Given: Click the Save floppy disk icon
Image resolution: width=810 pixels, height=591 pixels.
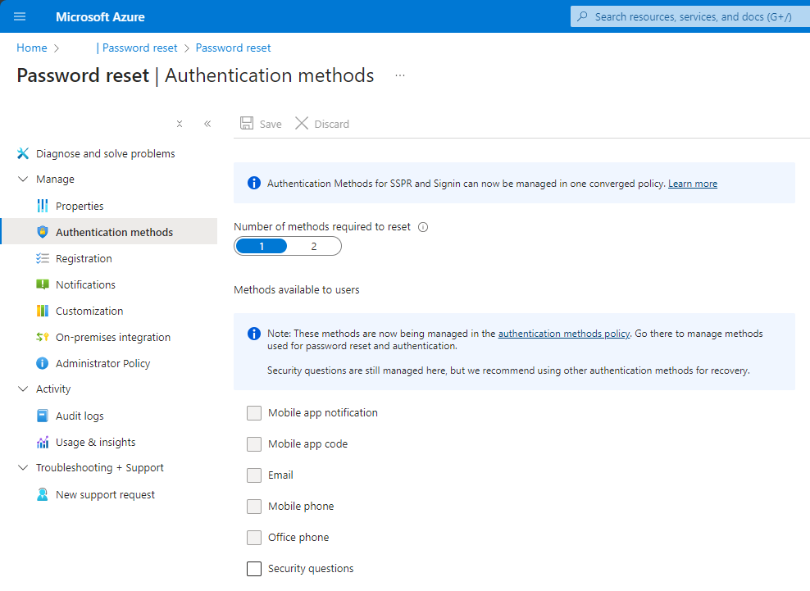Looking at the screenshot, I should click(247, 124).
